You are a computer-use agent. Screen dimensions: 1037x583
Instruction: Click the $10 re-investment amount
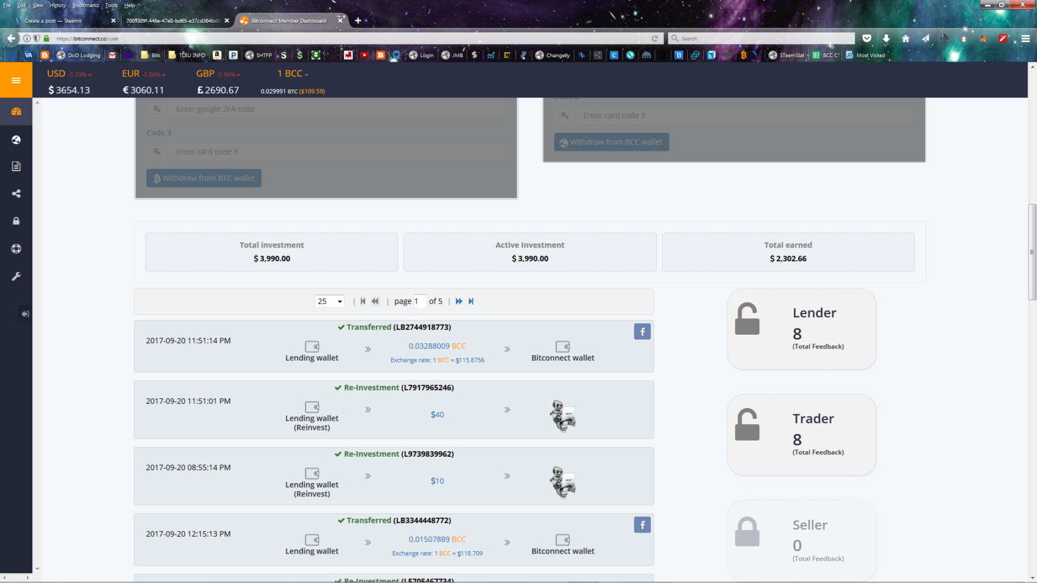[x=437, y=481]
